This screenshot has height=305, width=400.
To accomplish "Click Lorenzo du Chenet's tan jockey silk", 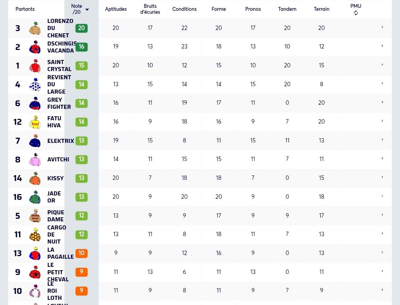I will tap(35, 28).
